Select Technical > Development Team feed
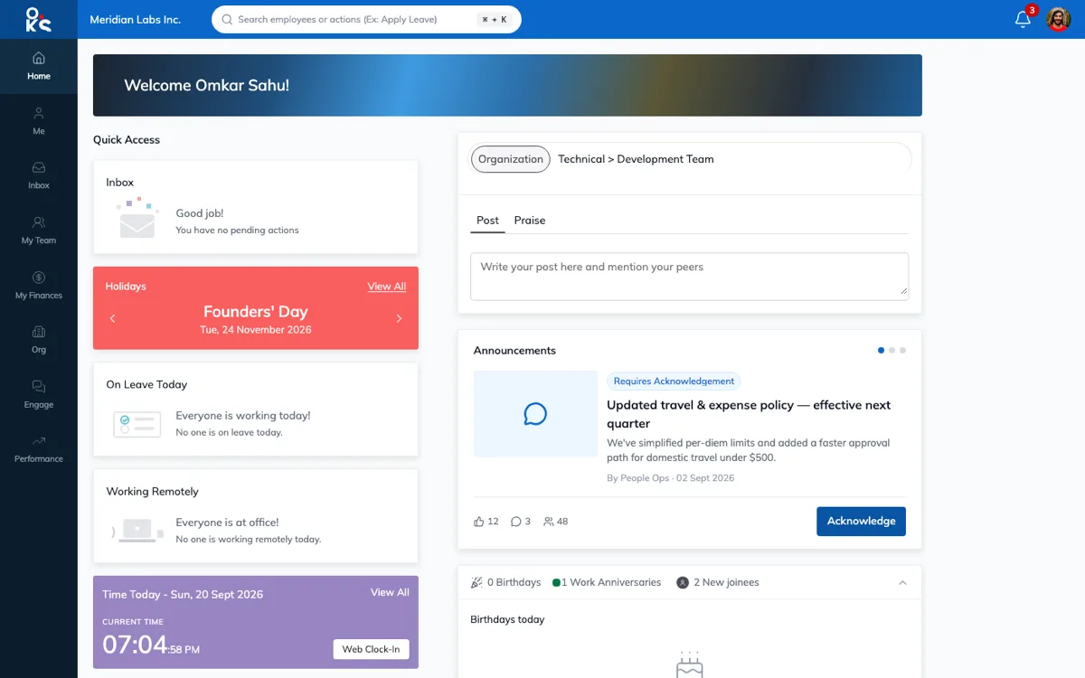The width and height of the screenshot is (1085, 678). [x=636, y=159]
